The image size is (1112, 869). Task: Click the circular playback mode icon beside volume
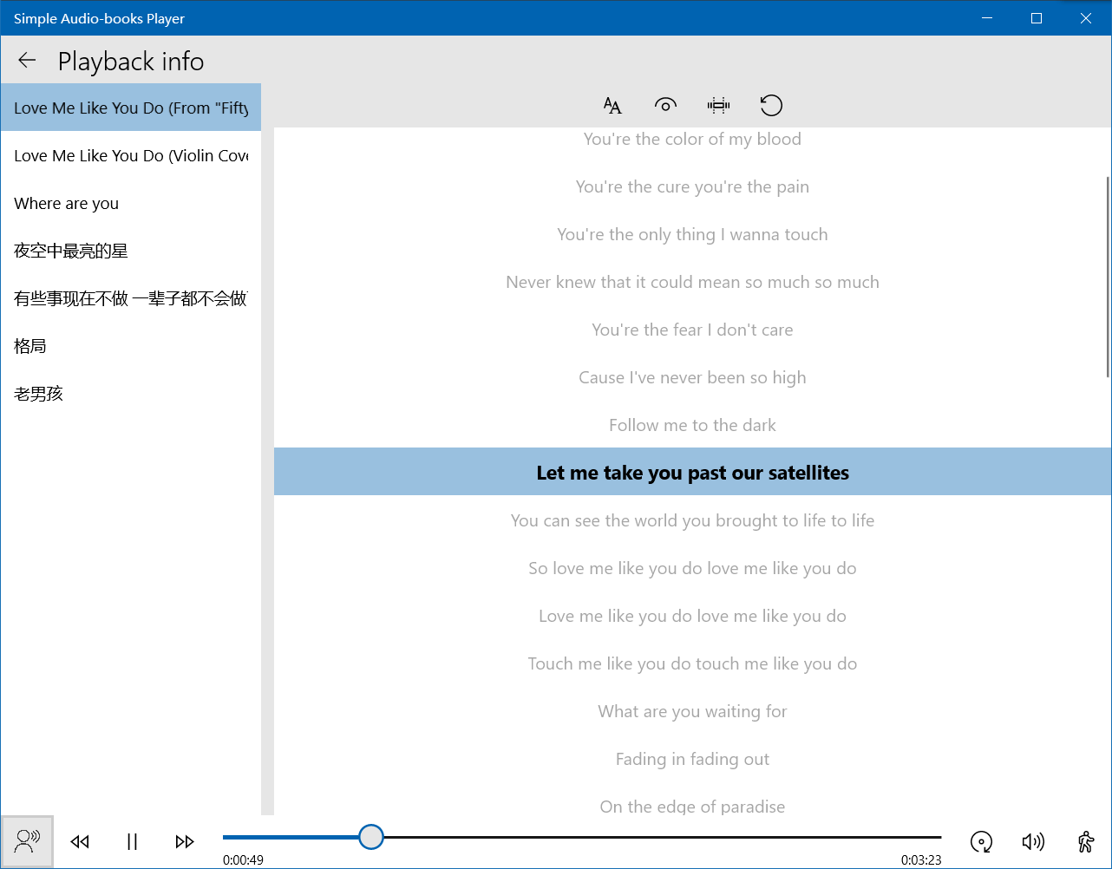[981, 841]
